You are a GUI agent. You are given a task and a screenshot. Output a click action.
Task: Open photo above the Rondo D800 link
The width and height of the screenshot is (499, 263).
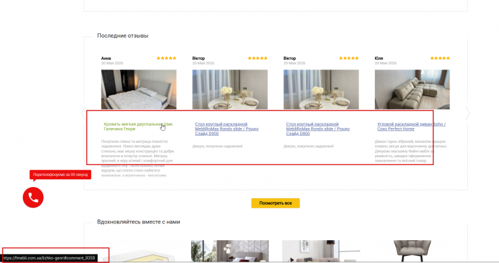point(321,90)
